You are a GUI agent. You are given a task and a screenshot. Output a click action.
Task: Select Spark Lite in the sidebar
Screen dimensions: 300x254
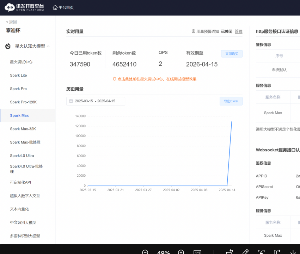click(18, 75)
